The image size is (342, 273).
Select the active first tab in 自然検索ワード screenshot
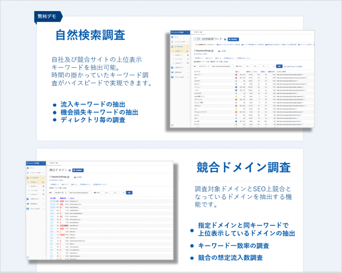pyautogui.click(x=199, y=58)
